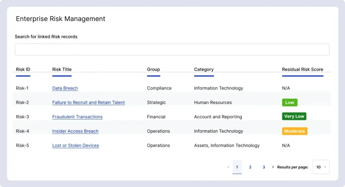345x187 pixels.
Task: Open the Lost or Stolen Devices link
Action: click(x=75, y=146)
